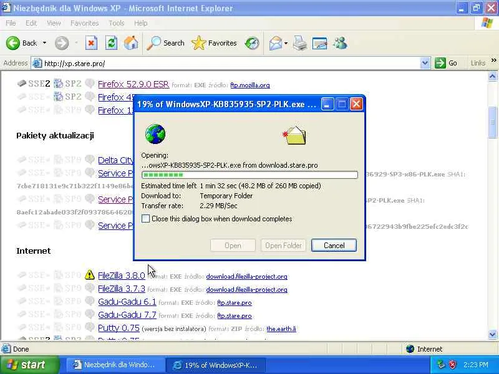Switch to 19% of WindowsXP-K taskbar item
The width and height of the screenshot is (499, 374).
(x=216, y=365)
